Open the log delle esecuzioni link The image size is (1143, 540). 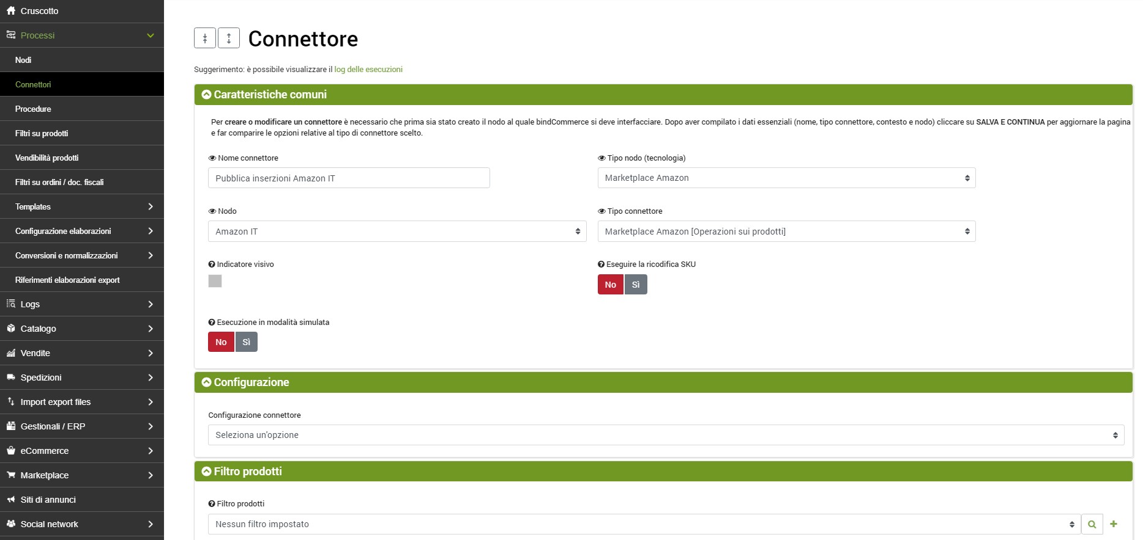click(x=368, y=70)
